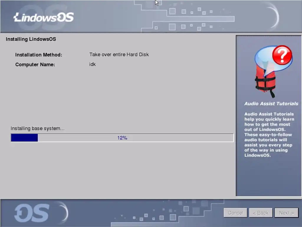Click 'Installing base system...' status text
Image resolution: width=302 pixels, height=227 pixels.
pyautogui.click(x=37, y=128)
